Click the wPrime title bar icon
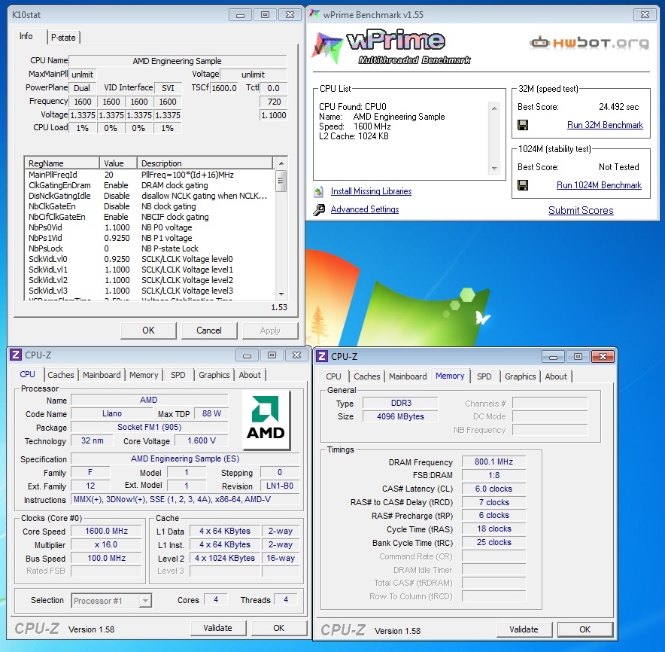This screenshot has height=652, width=665. [x=314, y=14]
